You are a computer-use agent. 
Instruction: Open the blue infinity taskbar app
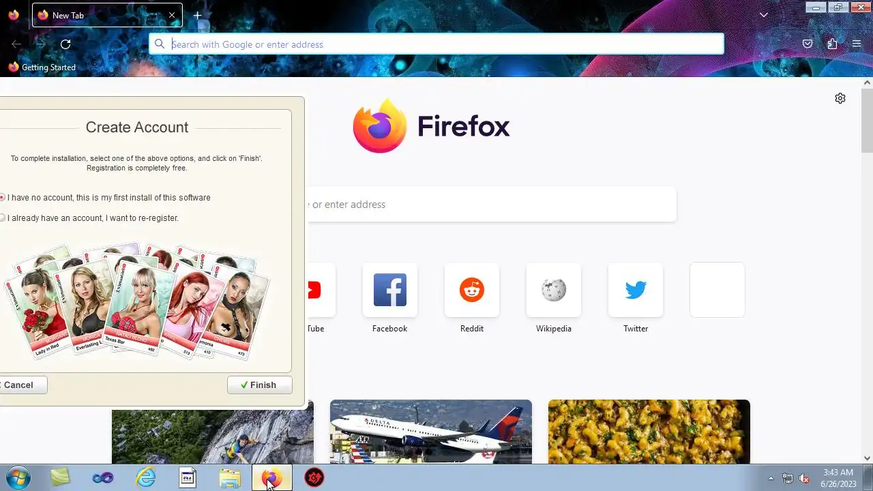tap(103, 478)
